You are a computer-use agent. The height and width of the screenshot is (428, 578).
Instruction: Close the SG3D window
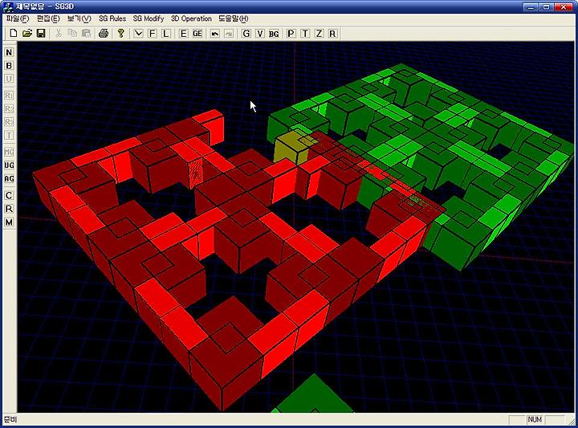564,6
